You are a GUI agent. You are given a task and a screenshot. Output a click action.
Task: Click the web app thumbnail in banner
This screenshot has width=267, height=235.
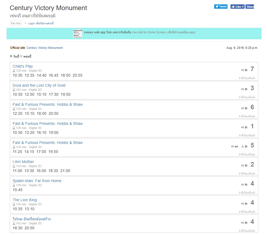coord(78,34)
